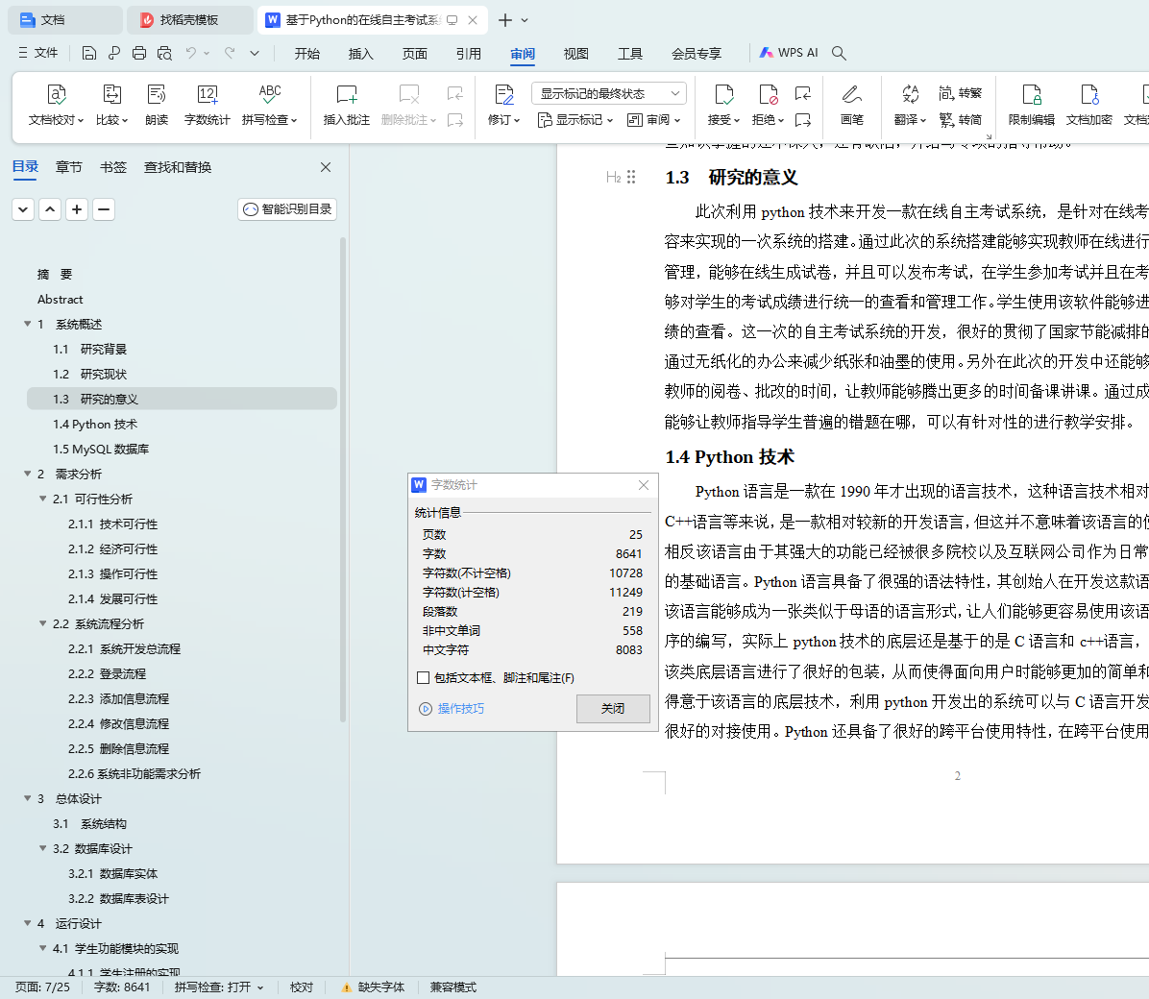Click the print icon in quick toolbar
This screenshot has height=999, width=1149.
click(x=139, y=53)
